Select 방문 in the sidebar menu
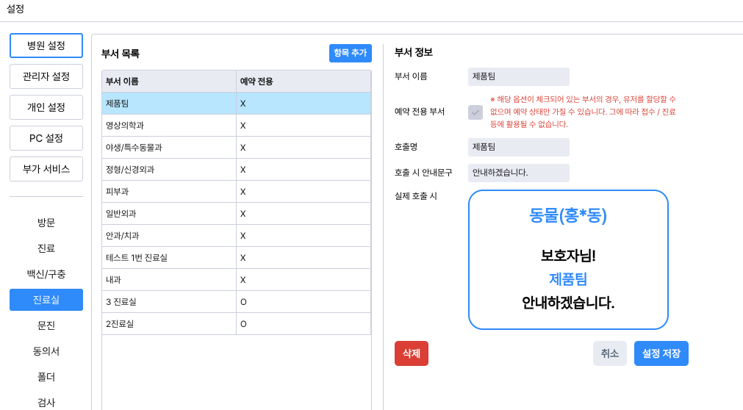This screenshot has height=410, width=743. click(x=46, y=223)
